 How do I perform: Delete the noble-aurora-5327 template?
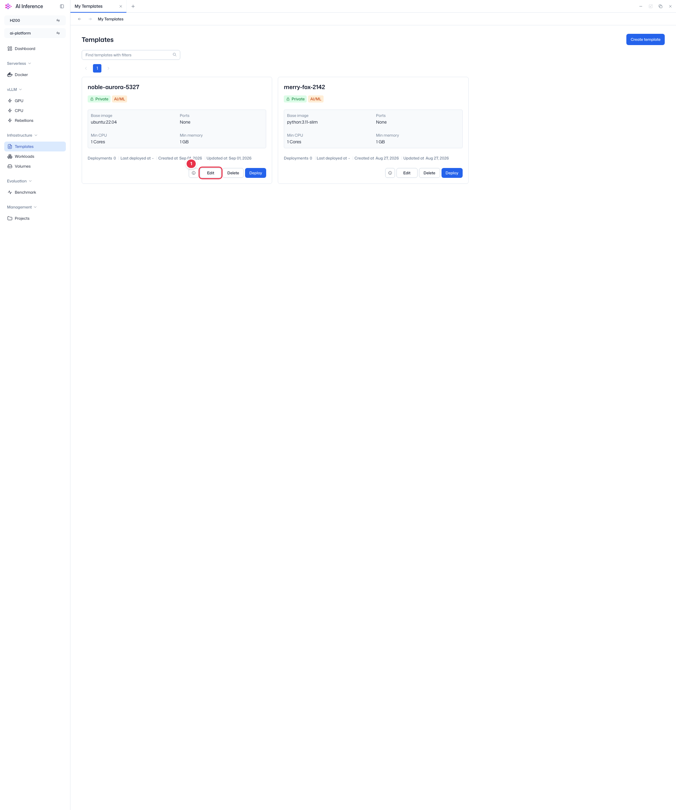(233, 173)
